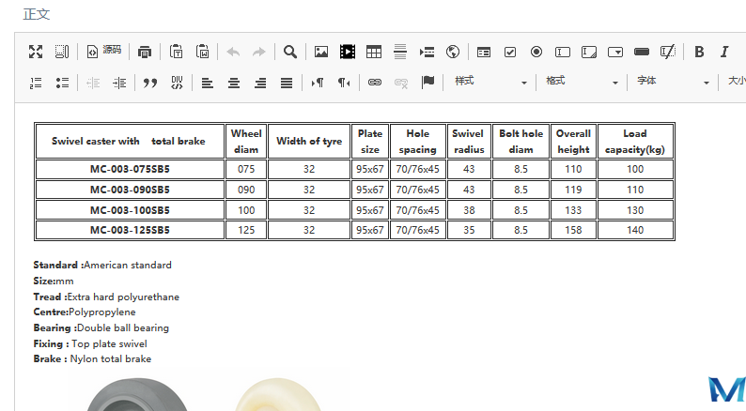Open the find/search magnifier tool

tap(290, 52)
